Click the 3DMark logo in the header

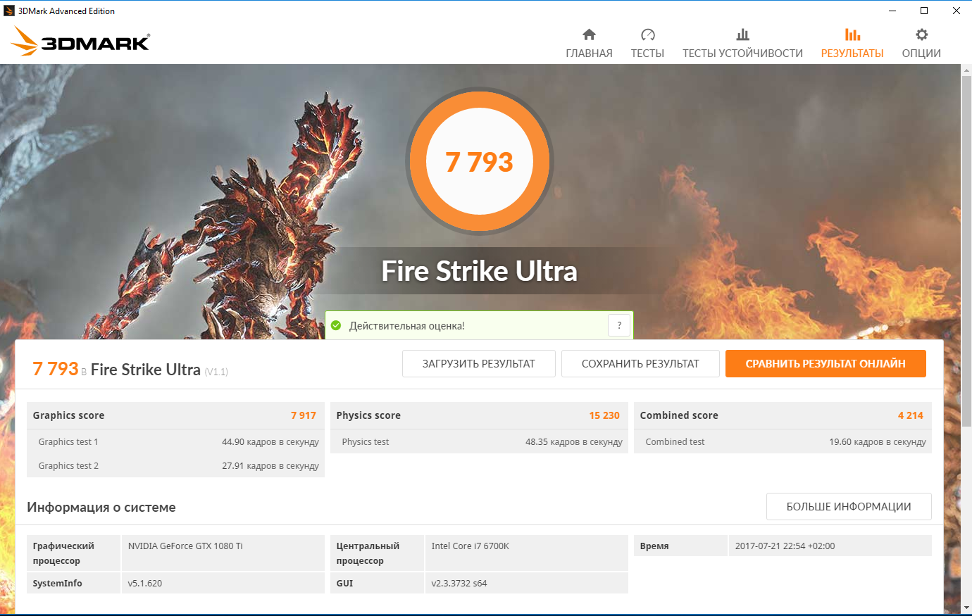[x=80, y=42]
